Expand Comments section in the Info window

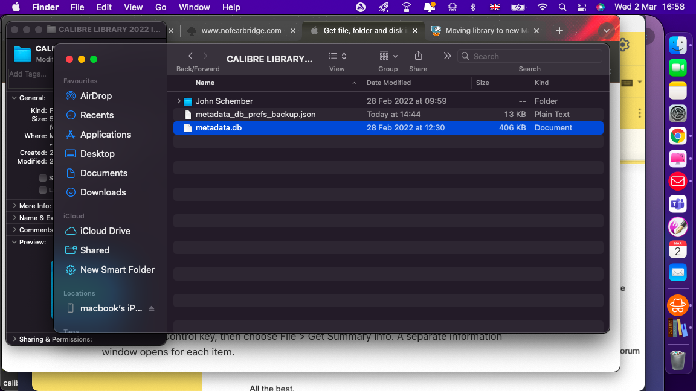click(14, 230)
